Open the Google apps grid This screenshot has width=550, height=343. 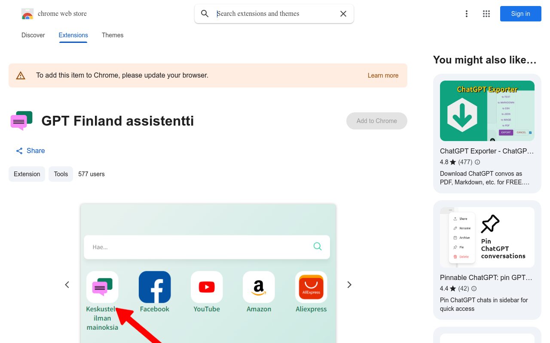486,14
